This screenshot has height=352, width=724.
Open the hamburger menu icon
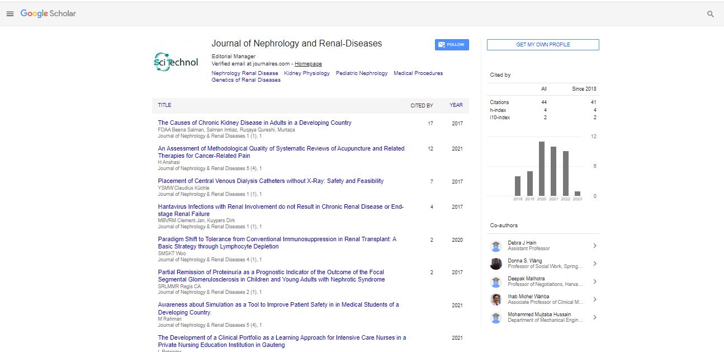pyautogui.click(x=10, y=14)
